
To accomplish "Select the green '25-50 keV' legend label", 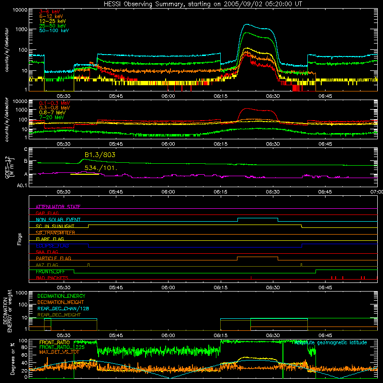I will (53, 26).
